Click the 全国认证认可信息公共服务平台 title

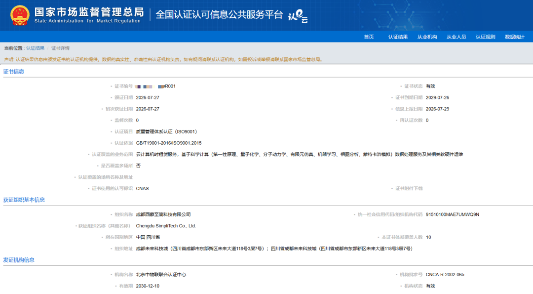pyautogui.click(x=219, y=15)
